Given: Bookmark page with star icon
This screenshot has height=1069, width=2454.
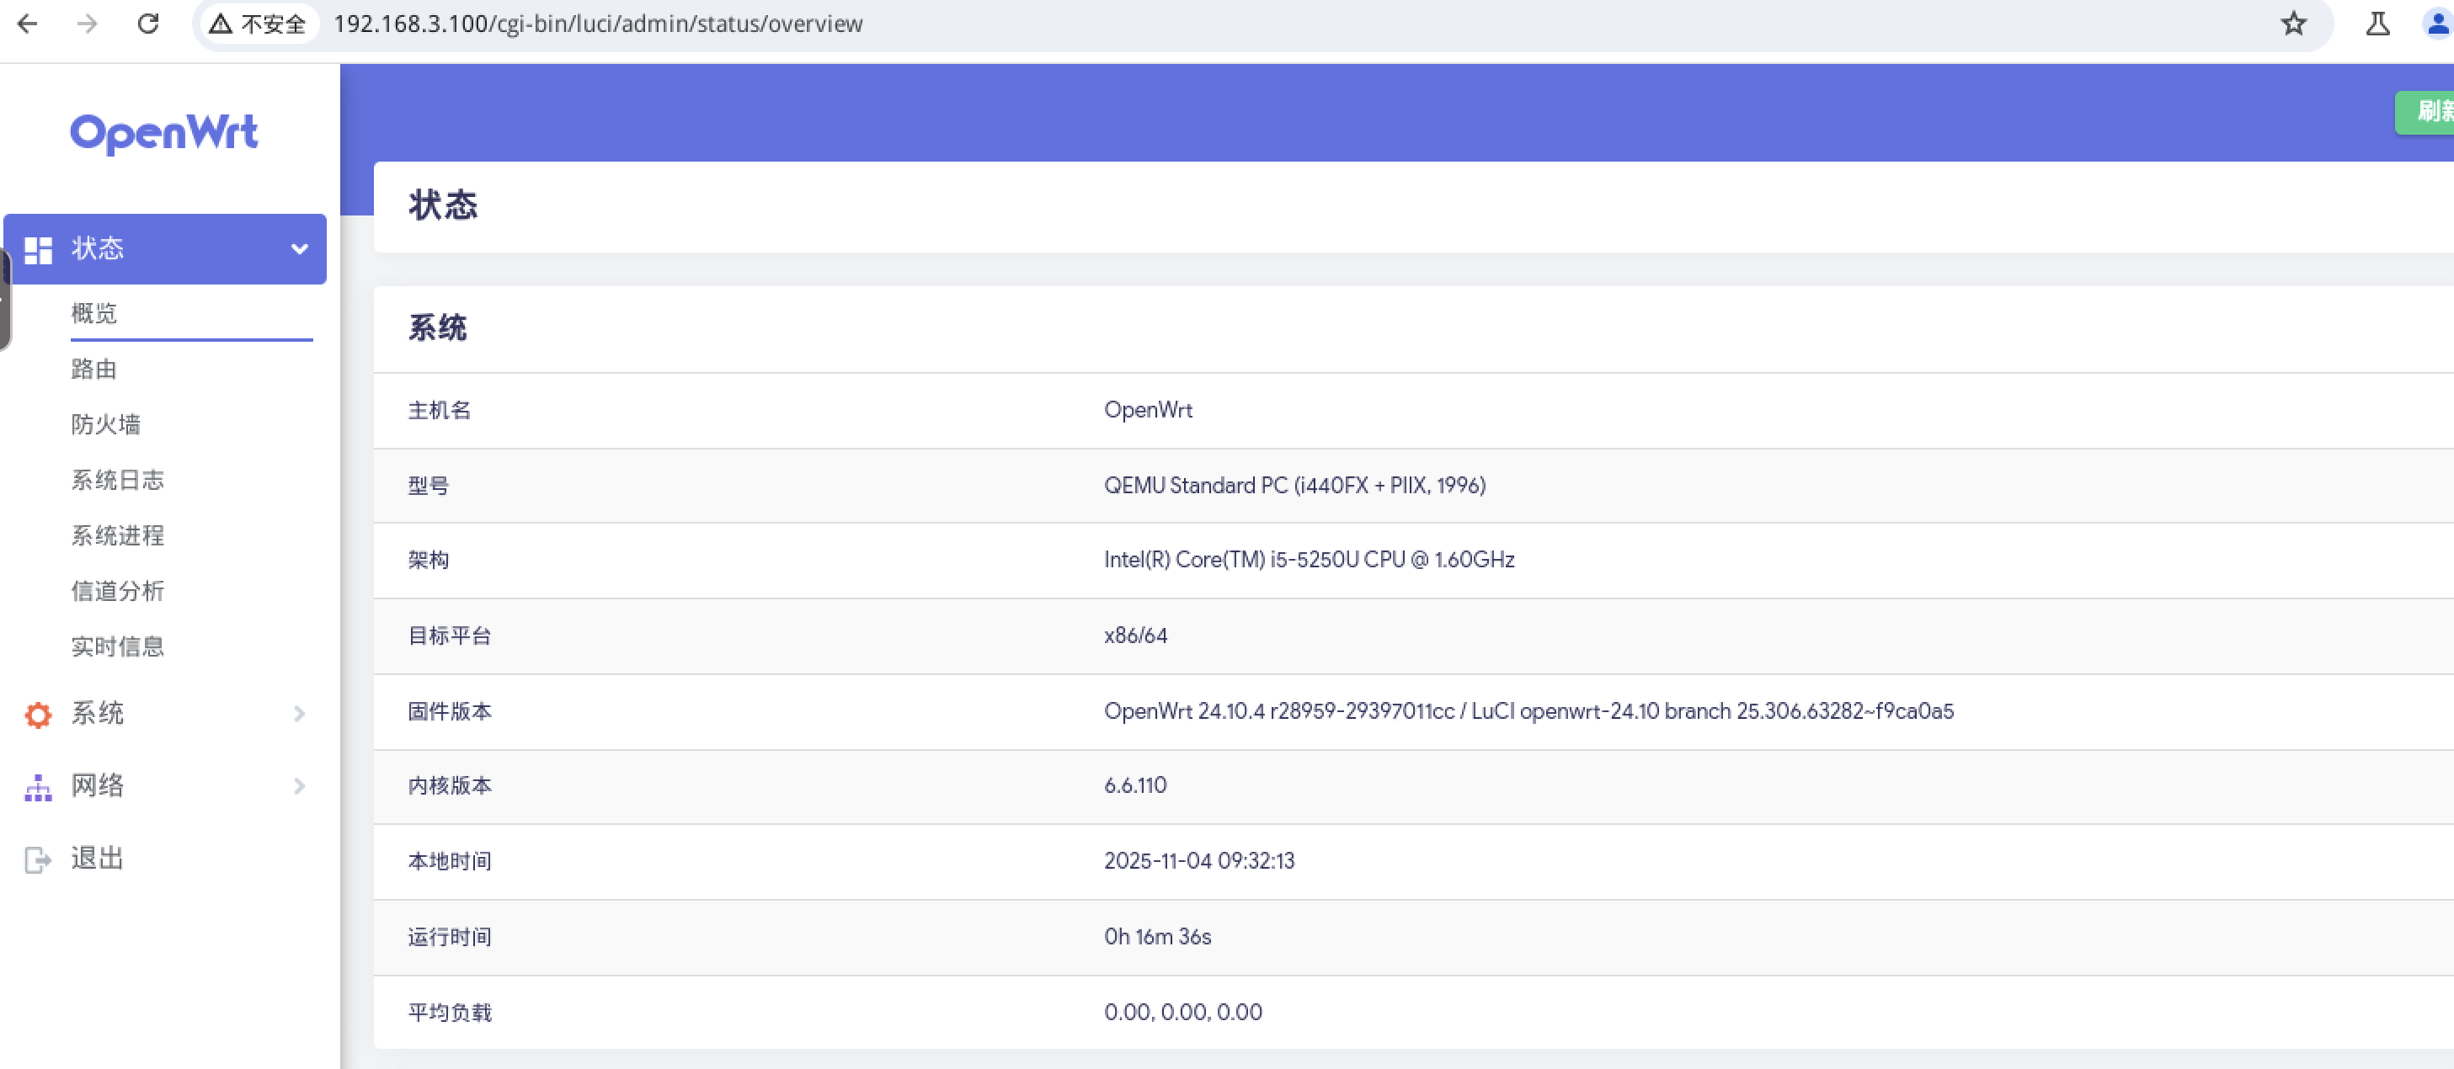Looking at the screenshot, I should pos(2293,24).
